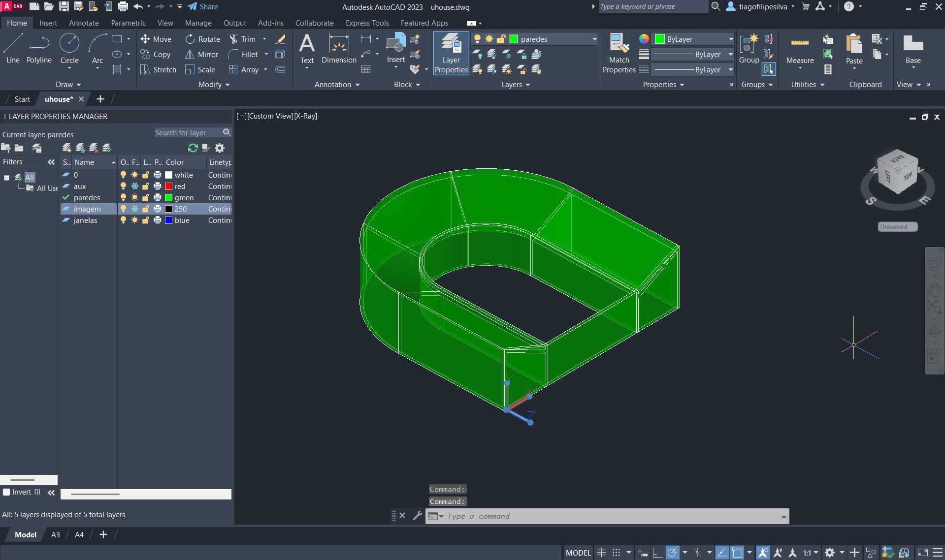Toggle freeze on the aux layer
945x560 pixels.
134,187
